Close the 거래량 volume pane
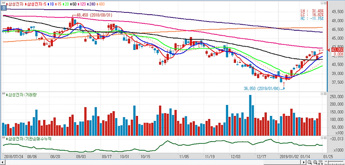 [325, 94]
